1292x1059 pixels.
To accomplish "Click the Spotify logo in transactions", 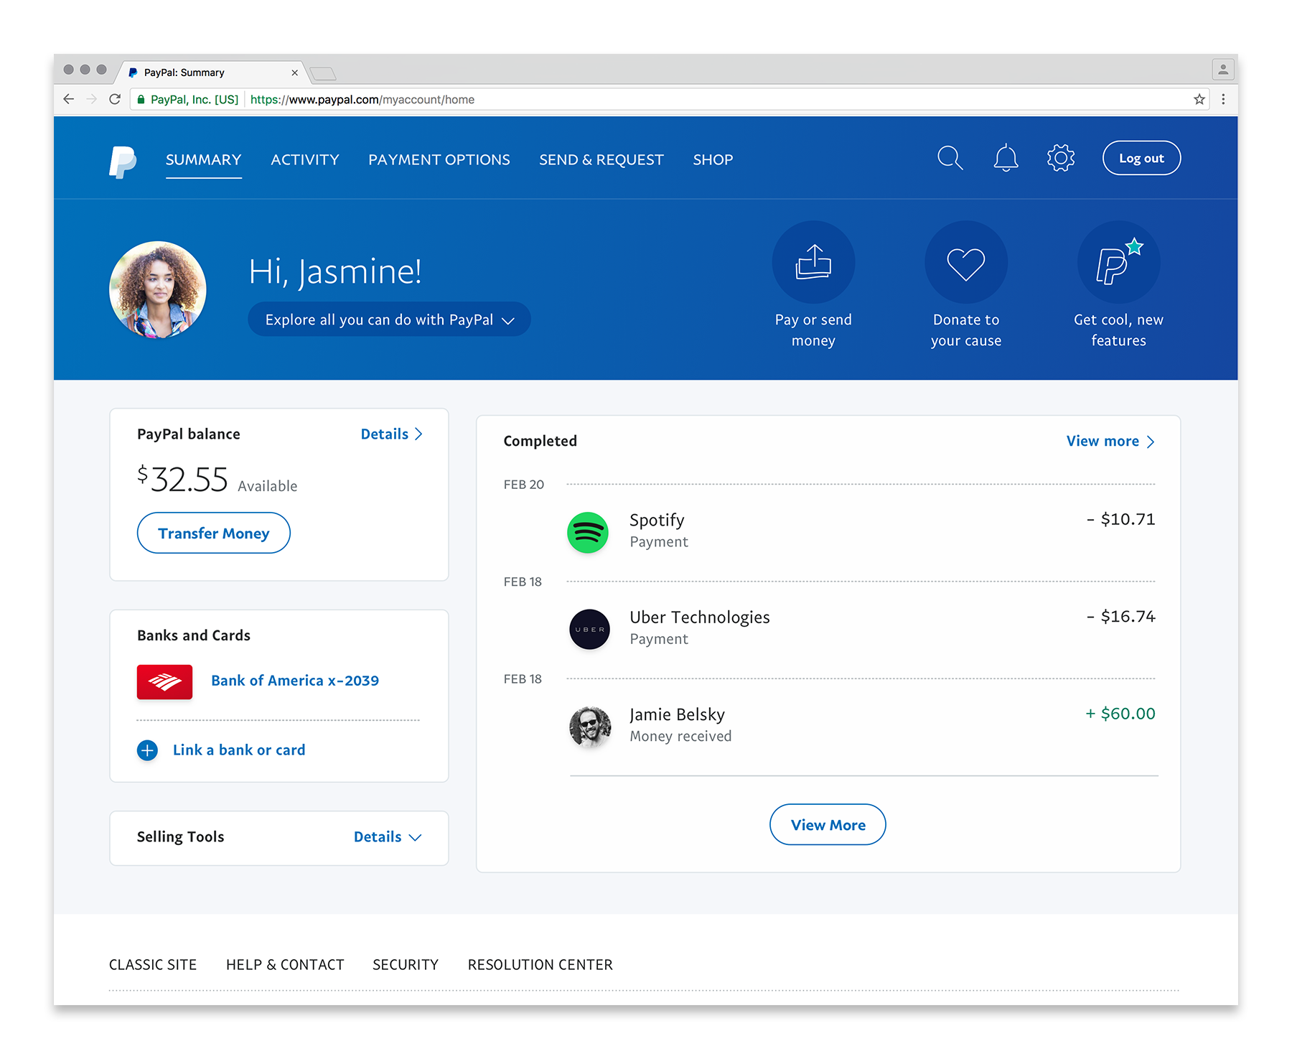I will [x=588, y=532].
